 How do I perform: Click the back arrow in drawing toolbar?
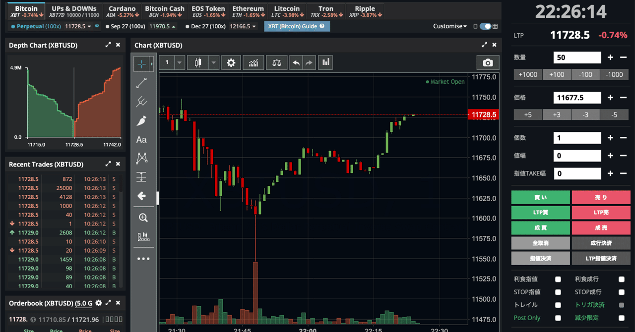pos(141,196)
